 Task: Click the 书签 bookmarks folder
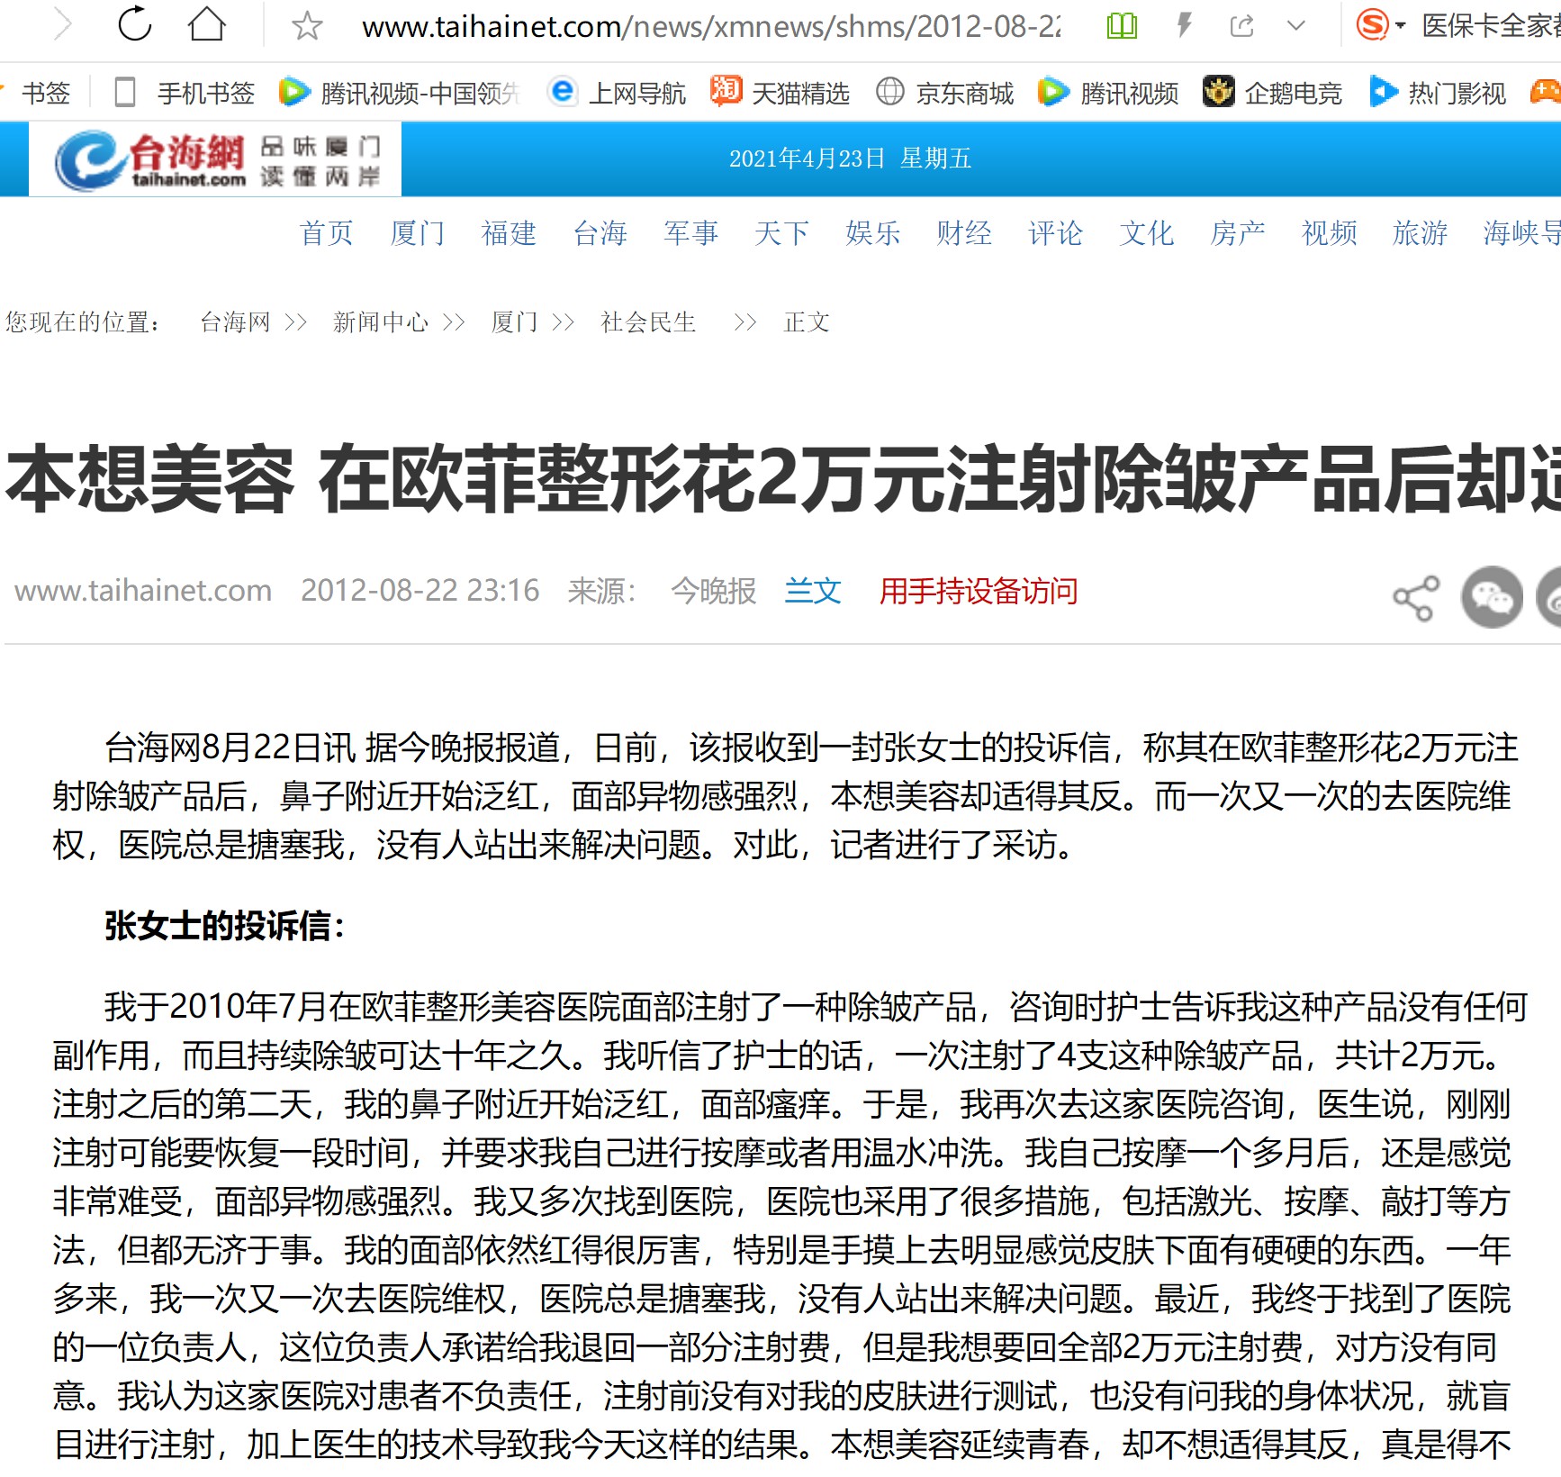(45, 93)
